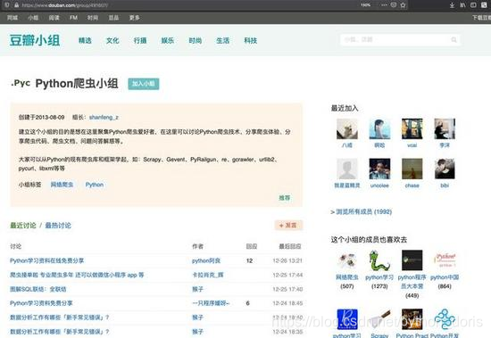This screenshot has height=338, width=491.
Task: Open uncolee member avatar
Action: pos(379,169)
